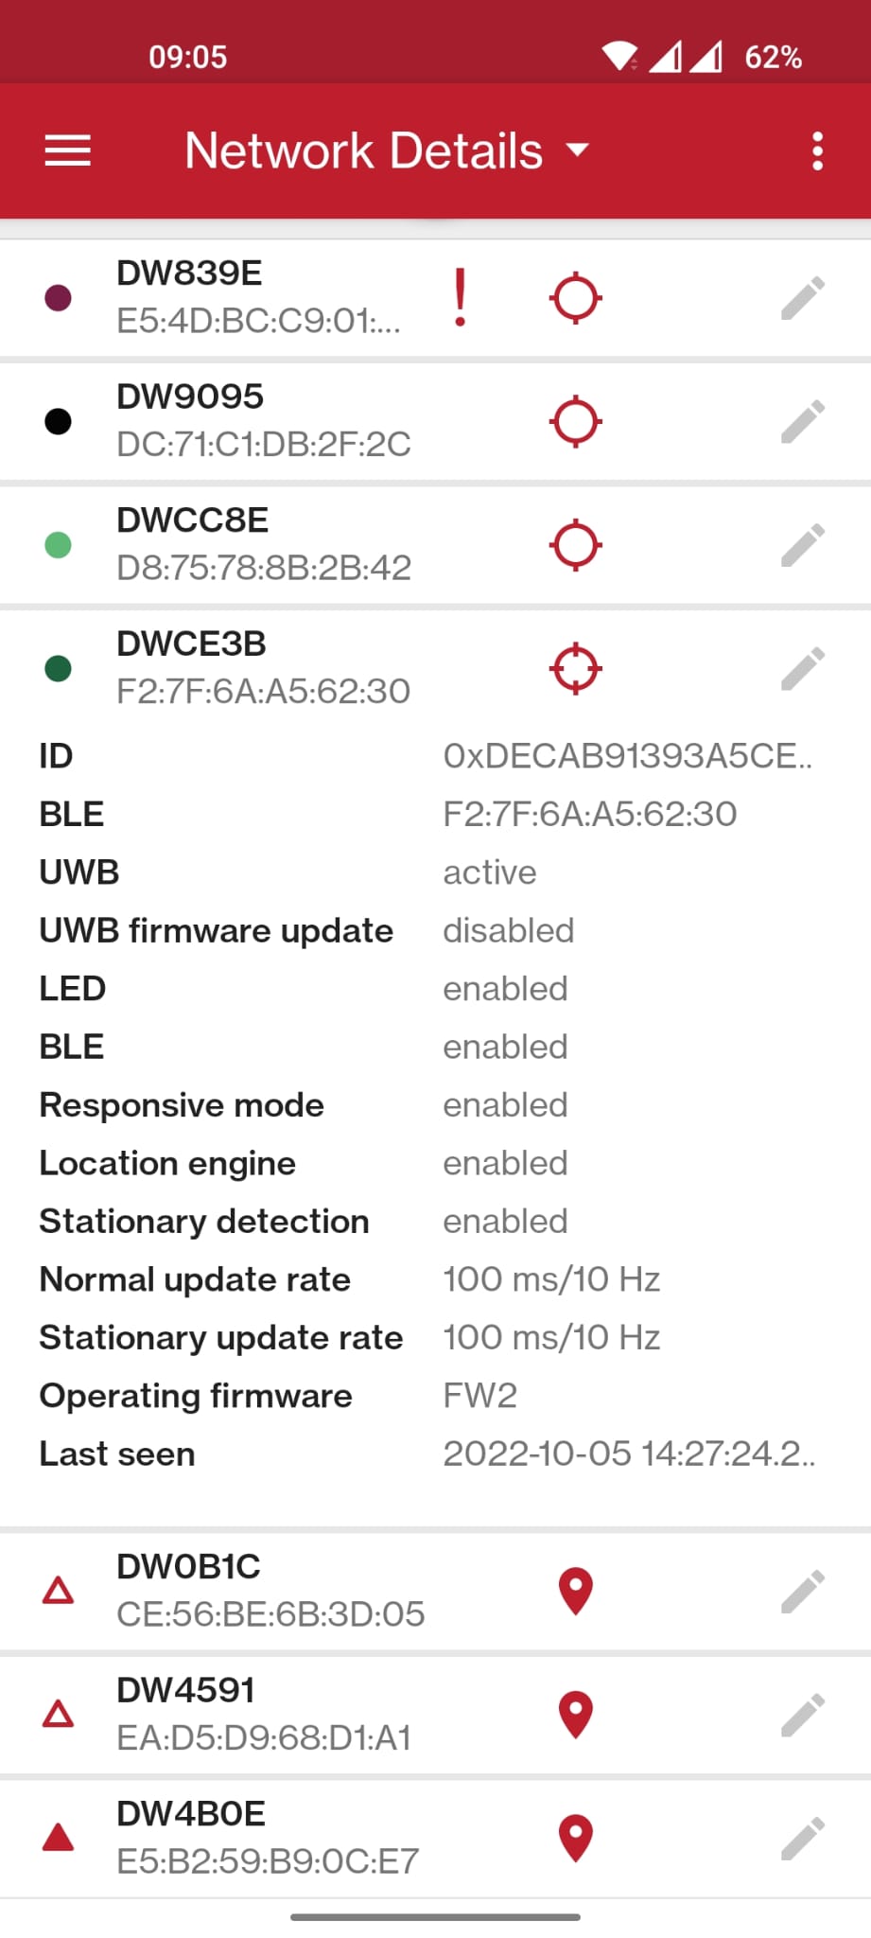Screen dimensions: 871x1938
Task: Open the DW0B1C anchor entry
Action: pyautogui.click(x=435, y=1591)
